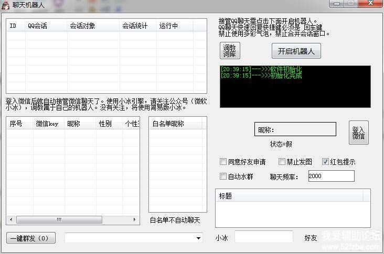Click the 开启机器人 button
This screenshot has height=254, width=384.
pos(296,51)
